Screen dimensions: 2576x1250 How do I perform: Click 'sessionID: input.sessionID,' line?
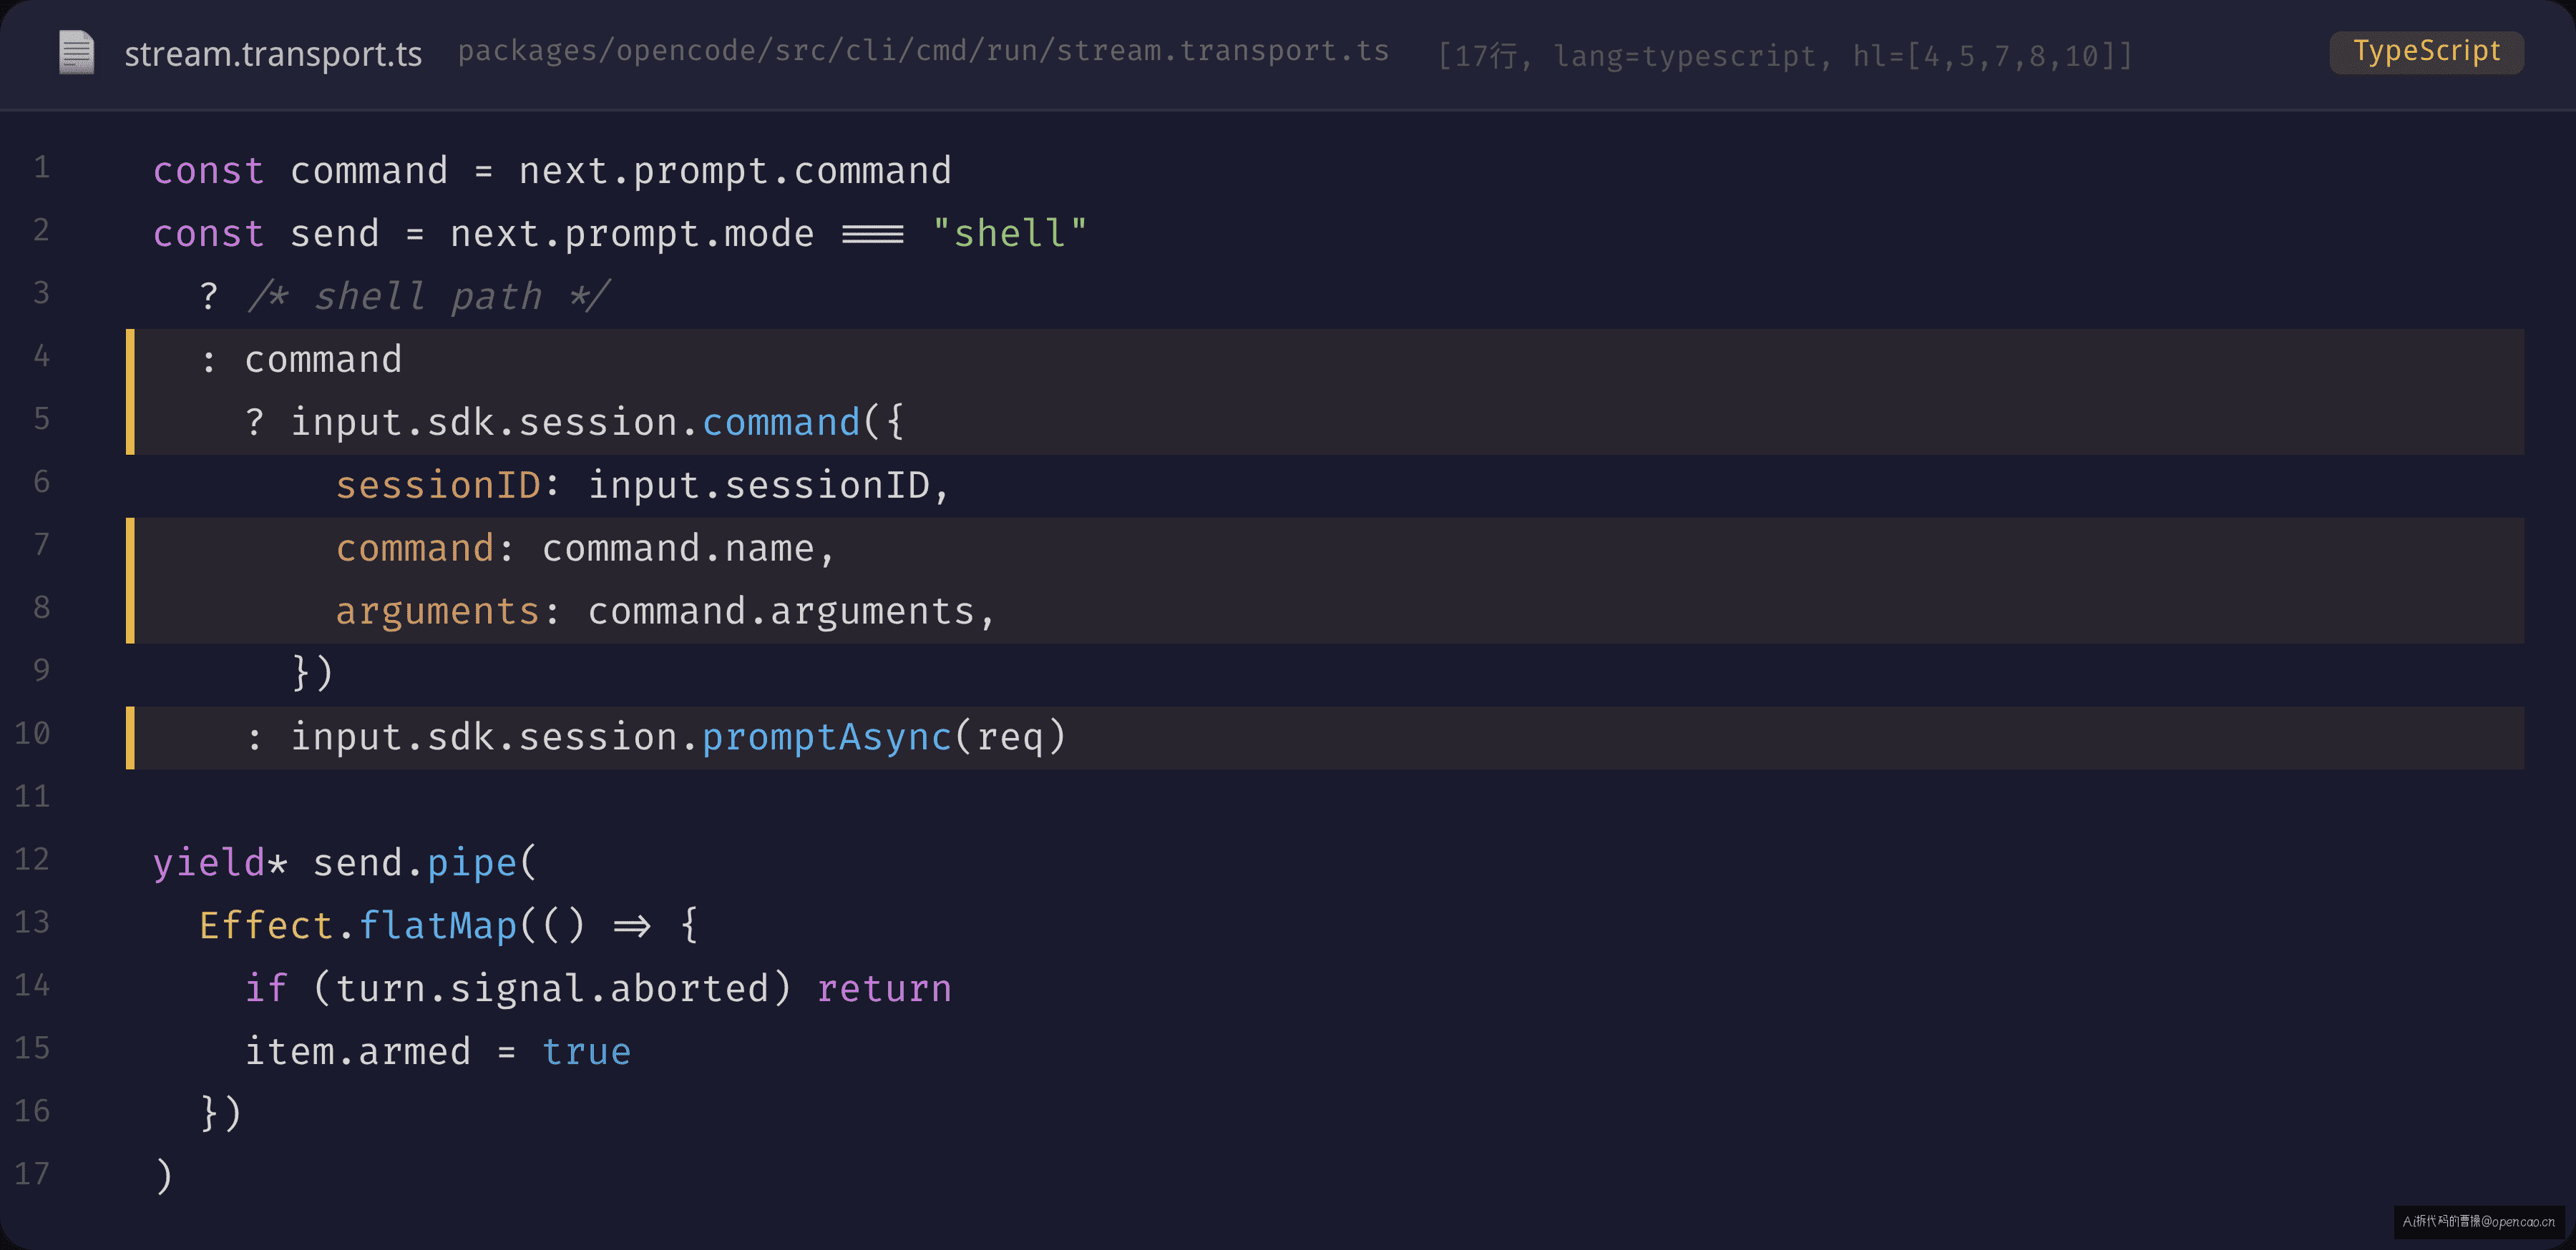(642, 486)
